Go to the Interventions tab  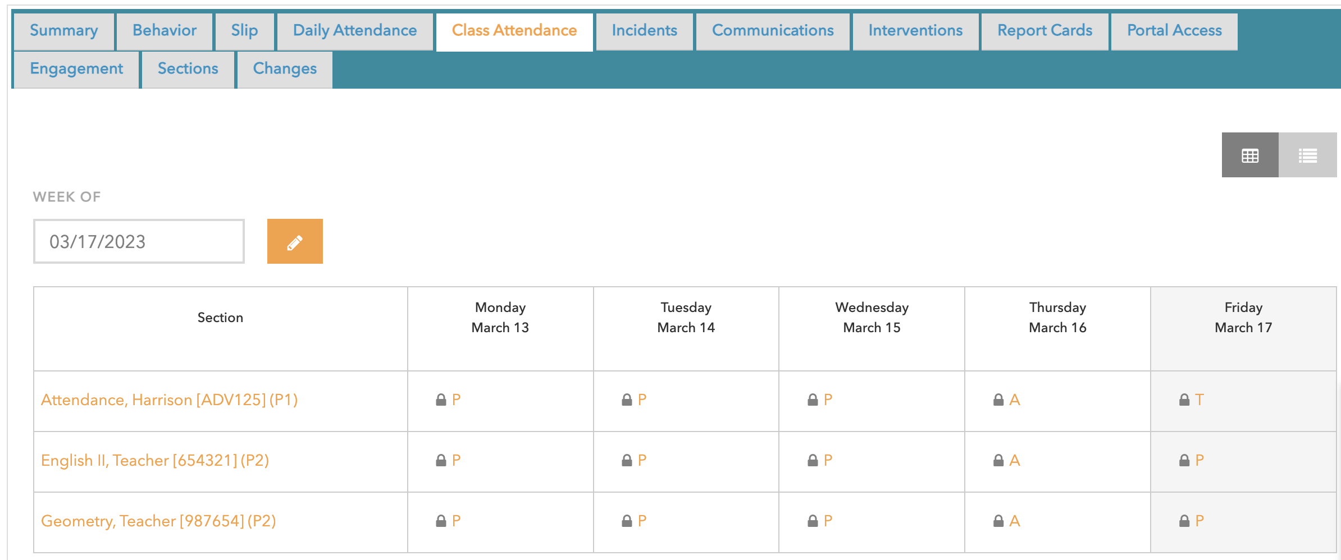pyautogui.click(x=915, y=31)
